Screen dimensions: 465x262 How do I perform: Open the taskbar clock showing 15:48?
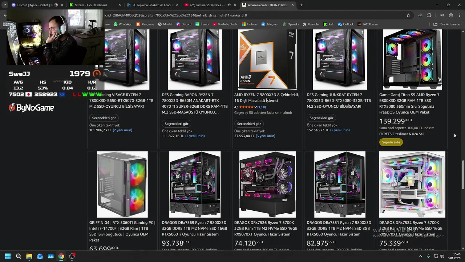pos(454,256)
